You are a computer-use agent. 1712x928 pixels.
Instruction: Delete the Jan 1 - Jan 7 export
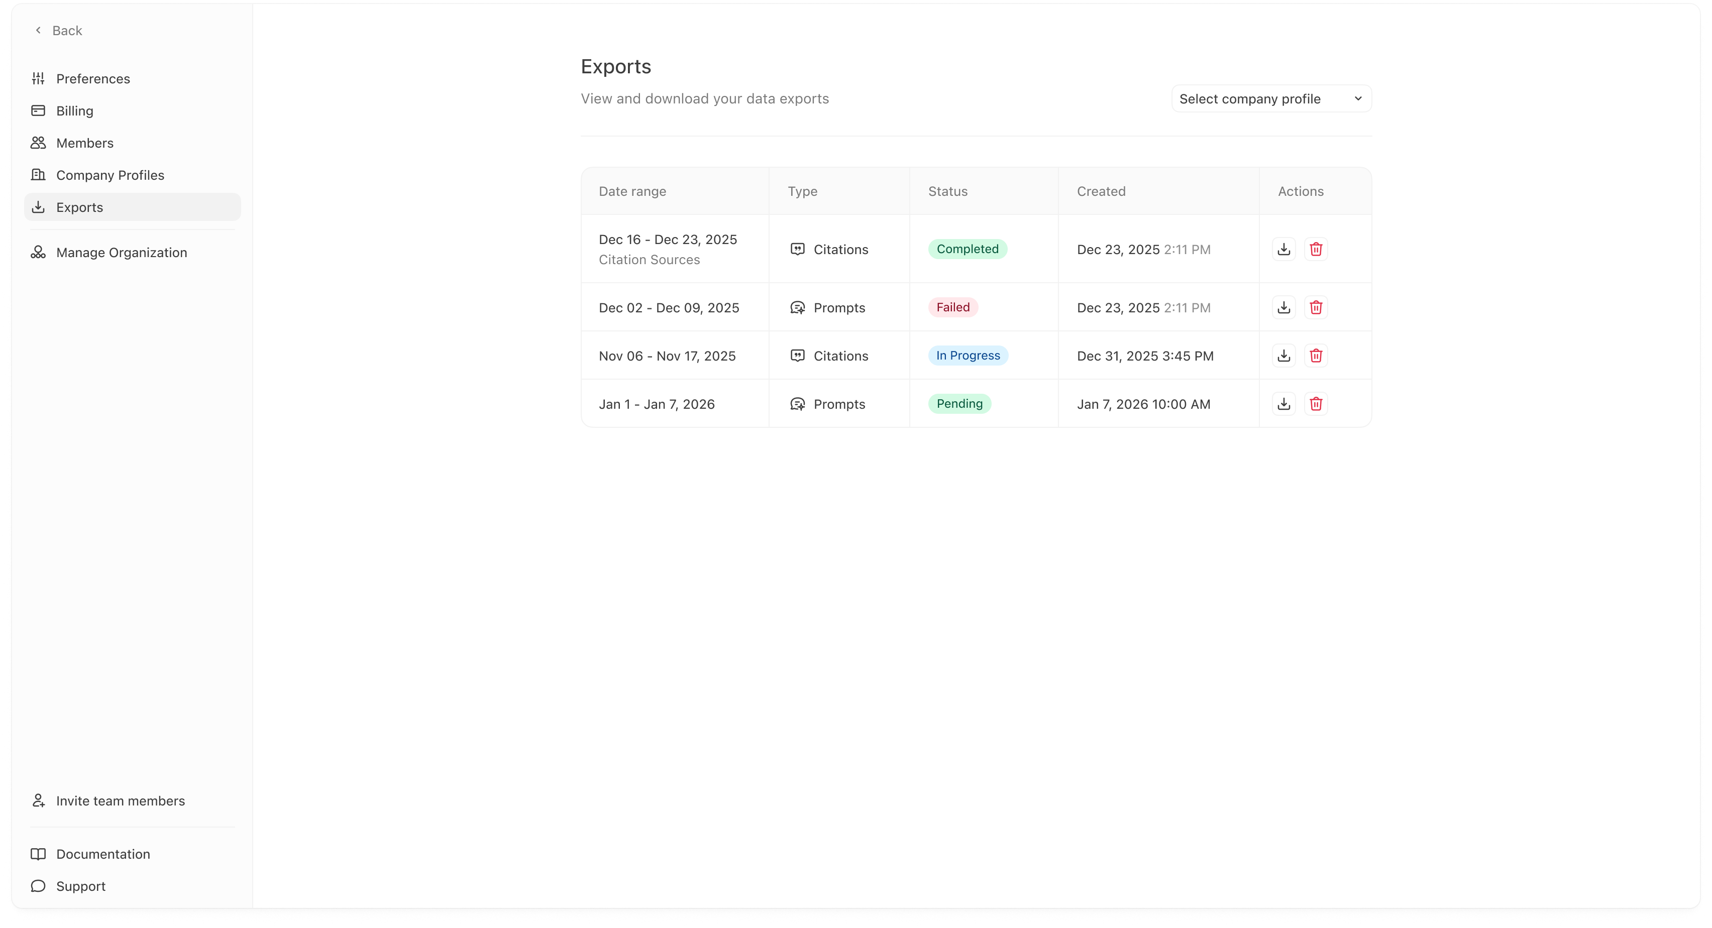tap(1315, 404)
